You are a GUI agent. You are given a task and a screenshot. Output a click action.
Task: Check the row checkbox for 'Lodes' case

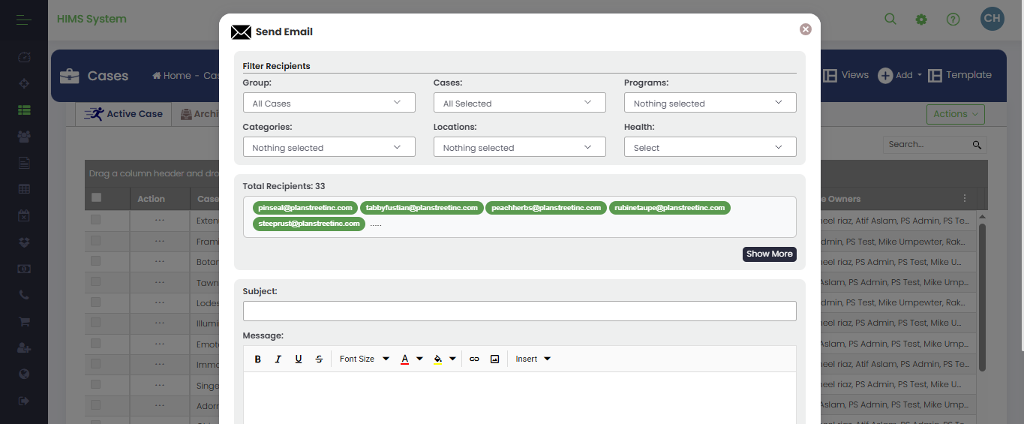click(x=95, y=302)
